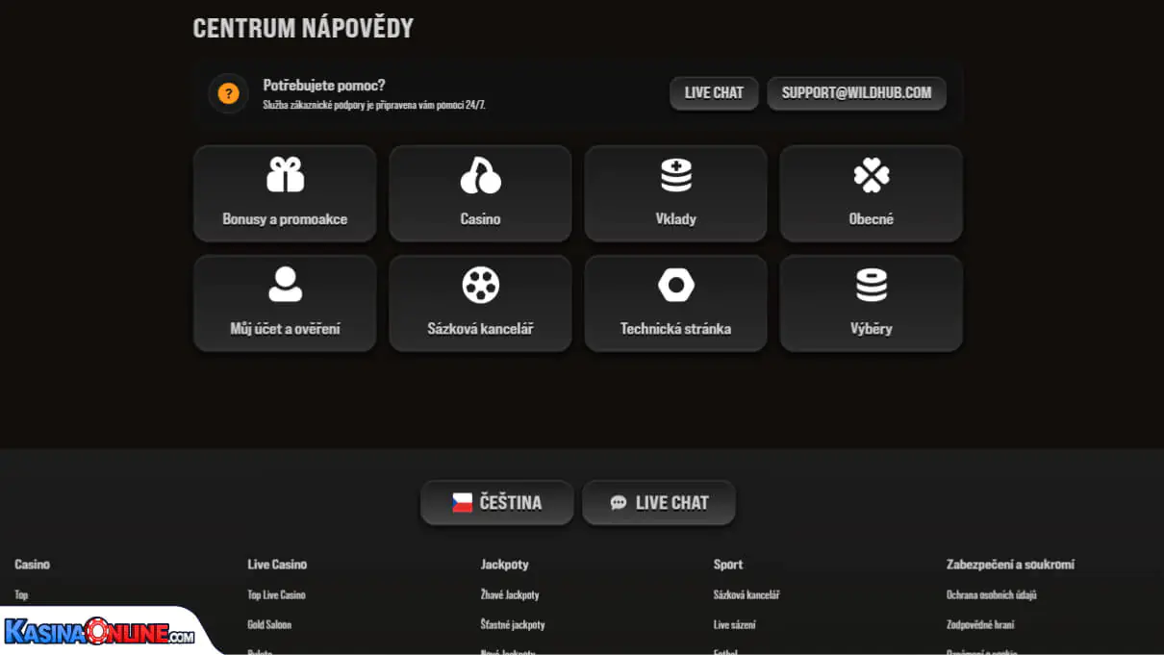1164x655 pixels.
Task: Click the SUPPORT@WILDHUB.COM email button
Action: 856,93
